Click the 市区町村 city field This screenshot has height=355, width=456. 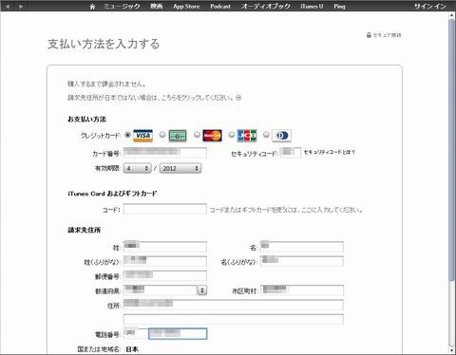pyautogui.click(x=302, y=290)
